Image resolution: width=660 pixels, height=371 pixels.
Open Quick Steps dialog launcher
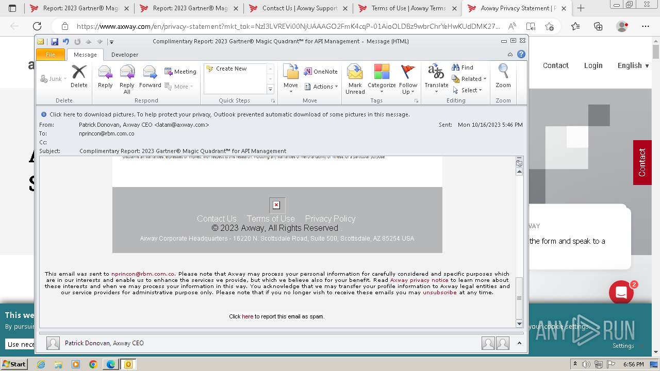(x=273, y=101)
